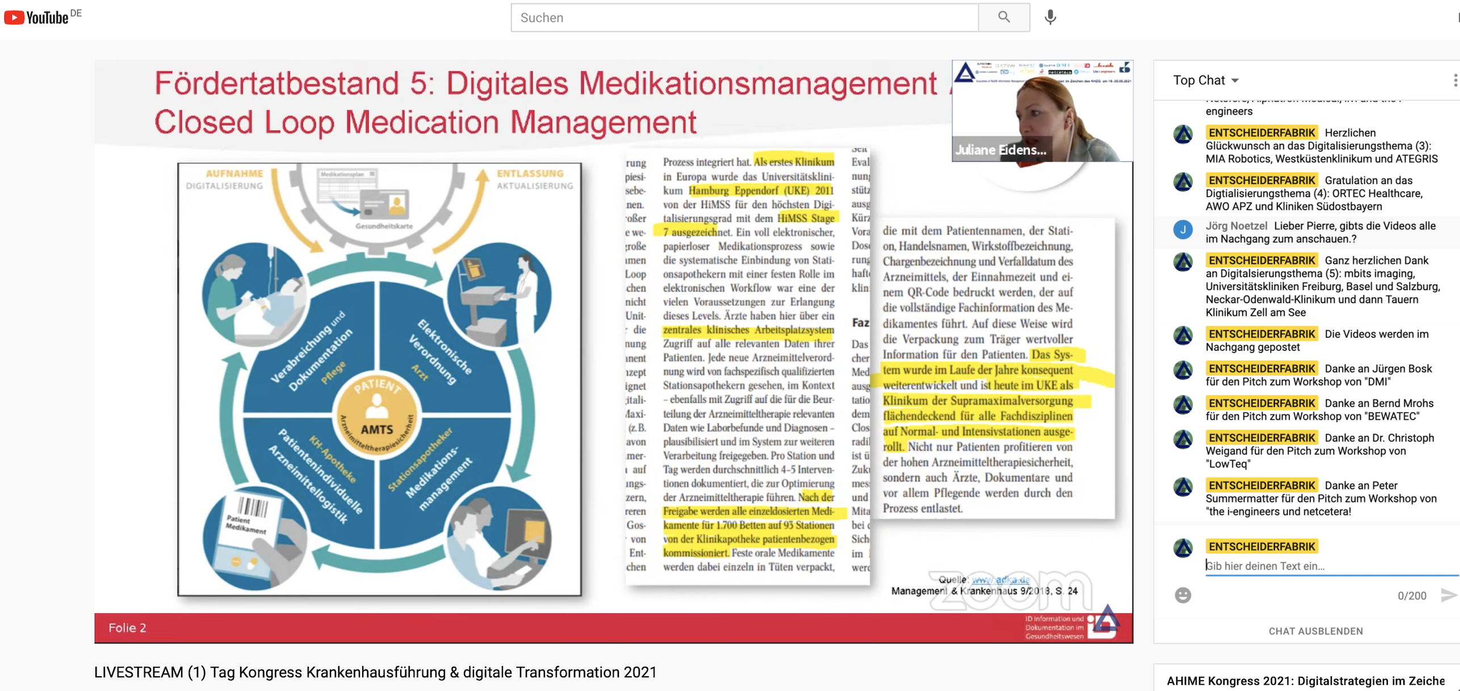Image resolution: width=1460 pixels, height=691 pixels.
Task: Open ENTSCHEIDERFABRIK avatar beside Gratulation message
Action: (x=1183, y=183)
